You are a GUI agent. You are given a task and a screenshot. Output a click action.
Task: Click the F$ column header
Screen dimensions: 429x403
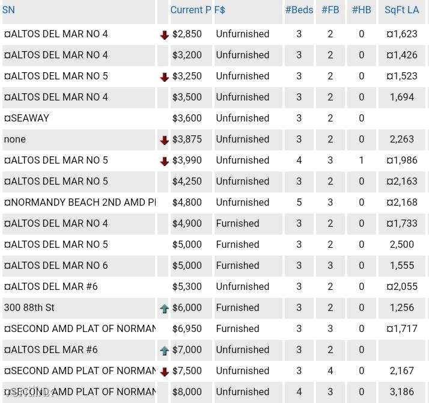point(220,10)
